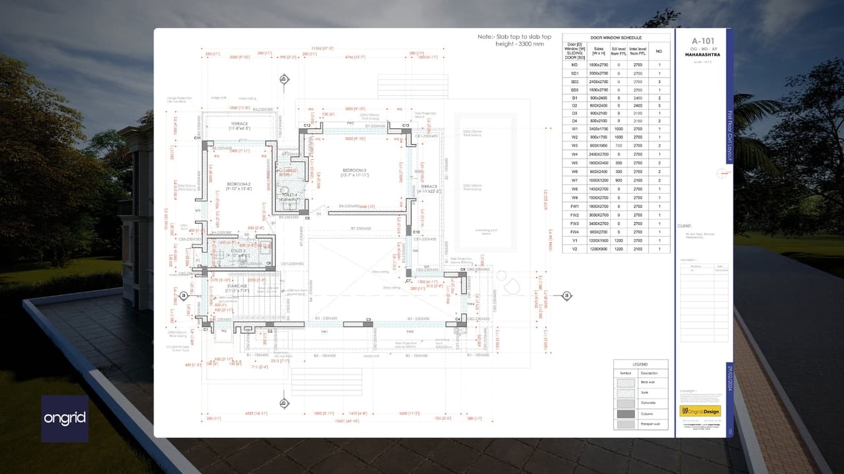Click the DOOR WINDOW SCHEDULE table header
The image size is (844, 474).
pyautogui.click(x=616, y=38)
